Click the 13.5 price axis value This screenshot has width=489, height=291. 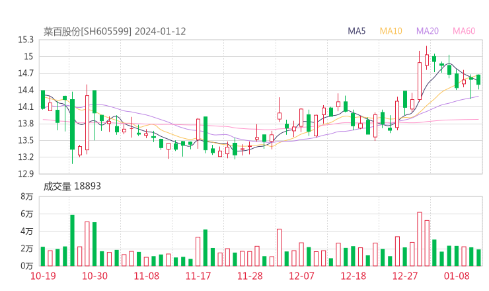(26, 140)
